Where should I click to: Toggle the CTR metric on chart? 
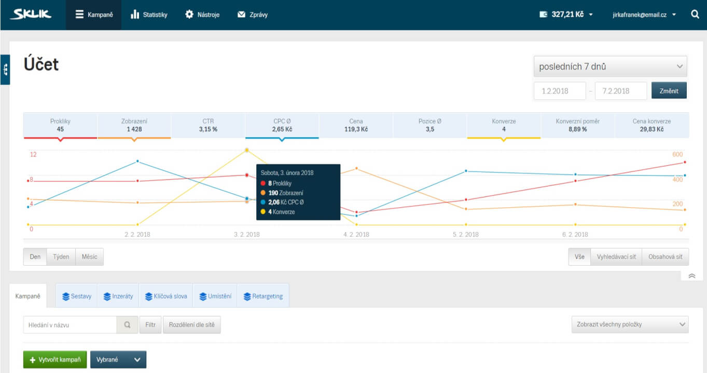(208, 125)
